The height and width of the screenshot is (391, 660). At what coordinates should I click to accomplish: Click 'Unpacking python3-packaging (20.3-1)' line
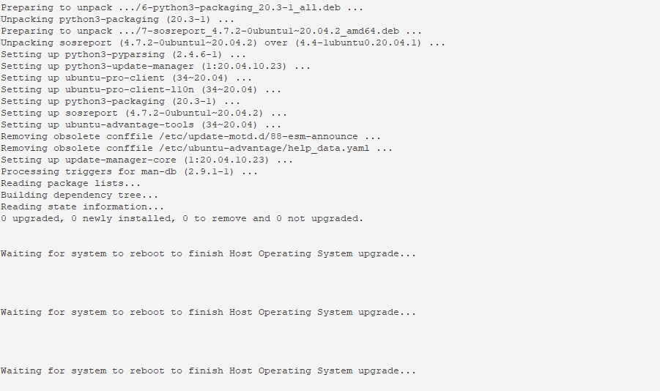[x=118, y=19]
